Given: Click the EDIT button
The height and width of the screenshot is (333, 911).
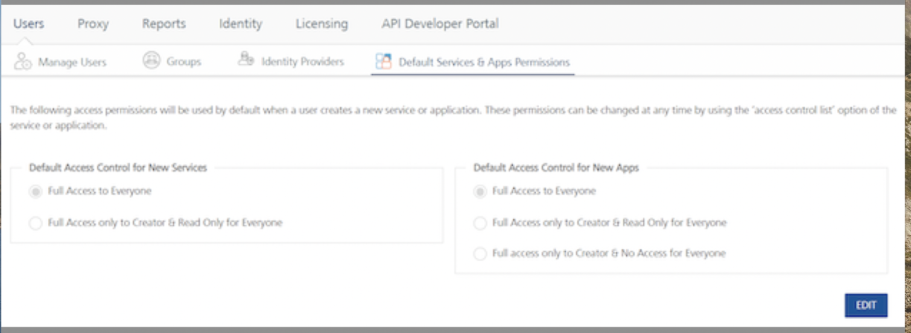Looking at the screenshot, I should 866,305.
